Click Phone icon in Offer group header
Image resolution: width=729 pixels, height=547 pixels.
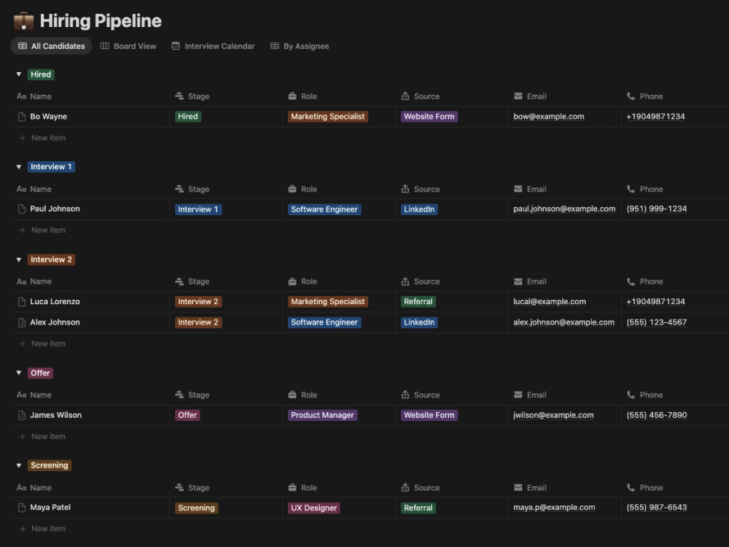(x=631, y=395)
